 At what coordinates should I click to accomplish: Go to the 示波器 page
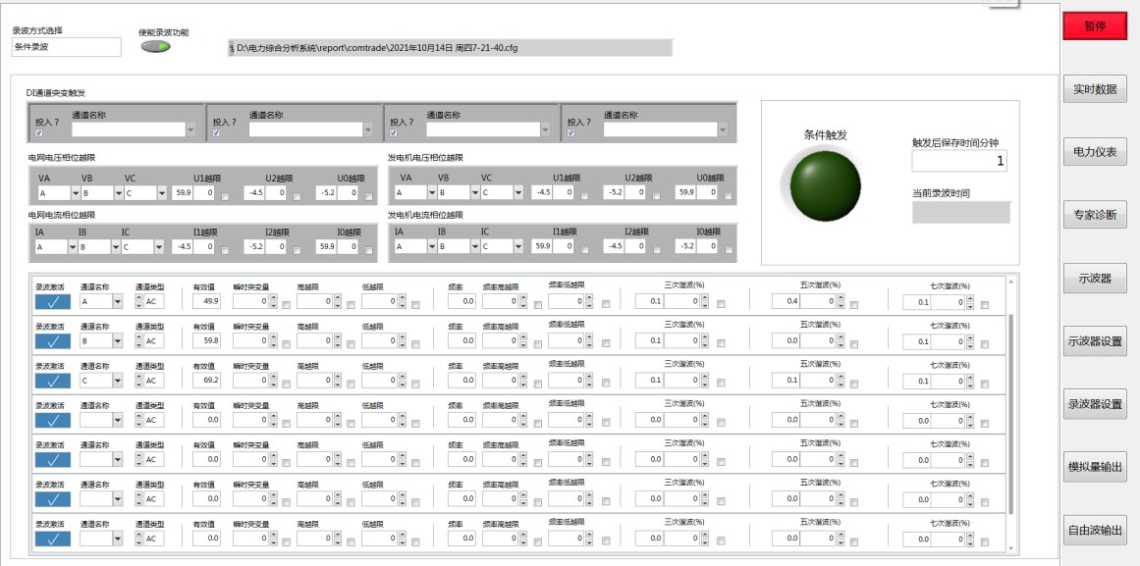[1095, 279]
